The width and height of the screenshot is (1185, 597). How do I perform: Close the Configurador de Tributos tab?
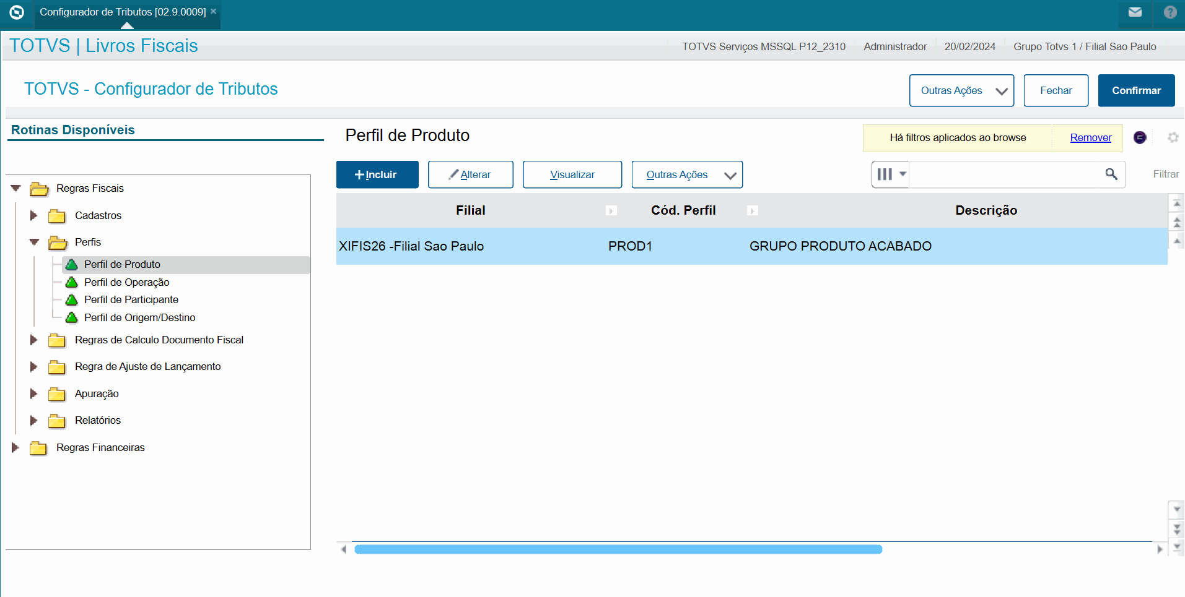[x=213, y=11]
